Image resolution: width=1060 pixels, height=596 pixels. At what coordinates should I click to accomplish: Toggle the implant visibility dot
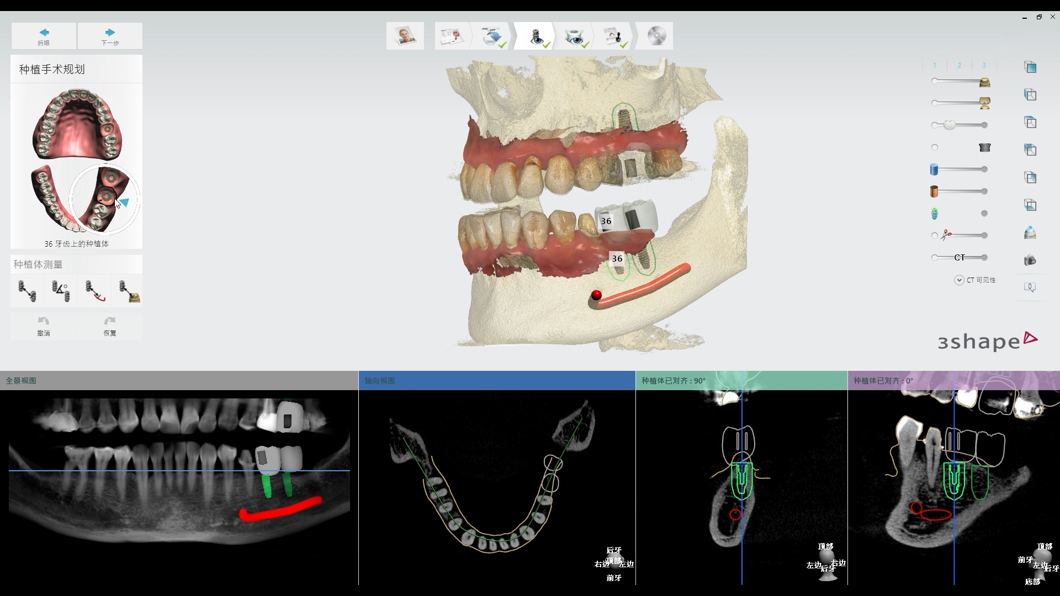coord(984,214)
